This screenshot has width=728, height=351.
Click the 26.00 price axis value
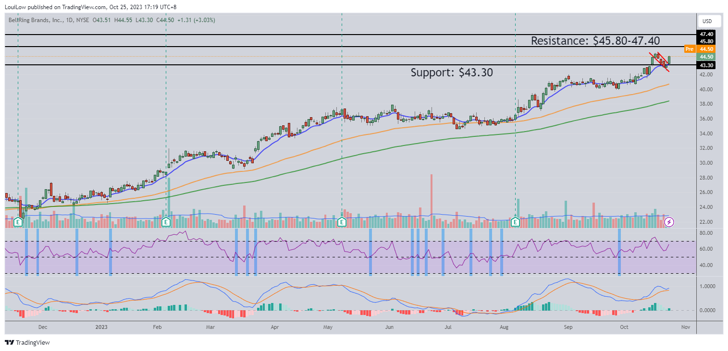[x=706, y=192]
